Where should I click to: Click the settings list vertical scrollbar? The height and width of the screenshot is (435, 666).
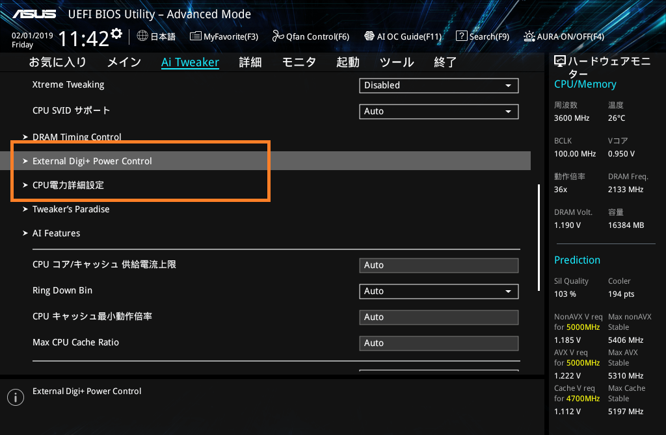[x=539, y=238]
